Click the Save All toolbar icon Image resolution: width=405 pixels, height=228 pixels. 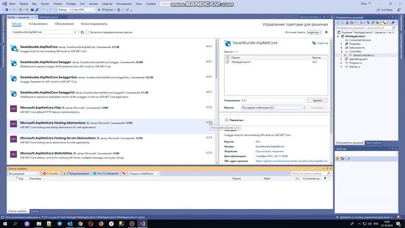(x=37, y=10)
